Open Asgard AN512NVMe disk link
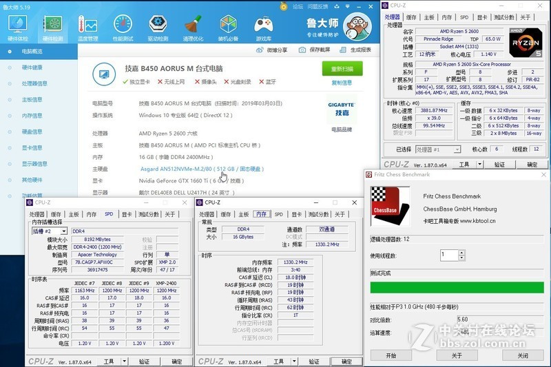 (x=202, y=169)
